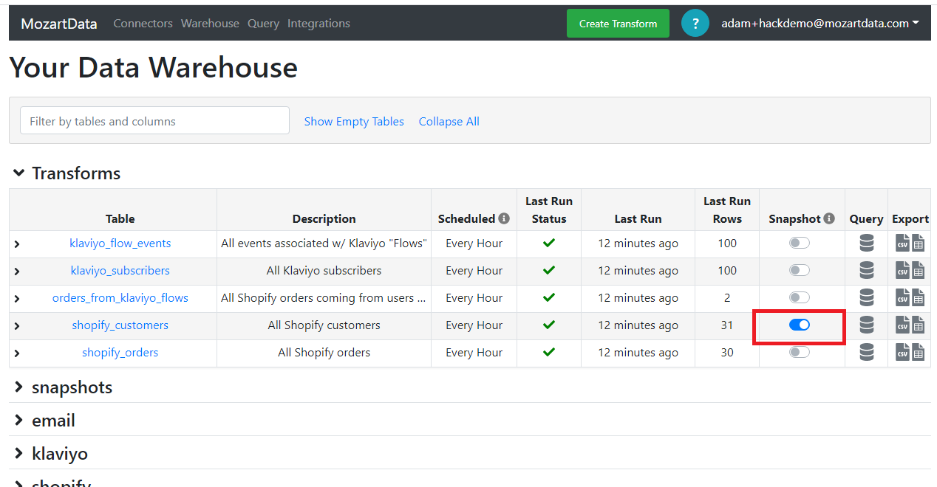Expand the email section
Image resolution: width=937 pixels, height=487 pixels.
pos(19,421)
